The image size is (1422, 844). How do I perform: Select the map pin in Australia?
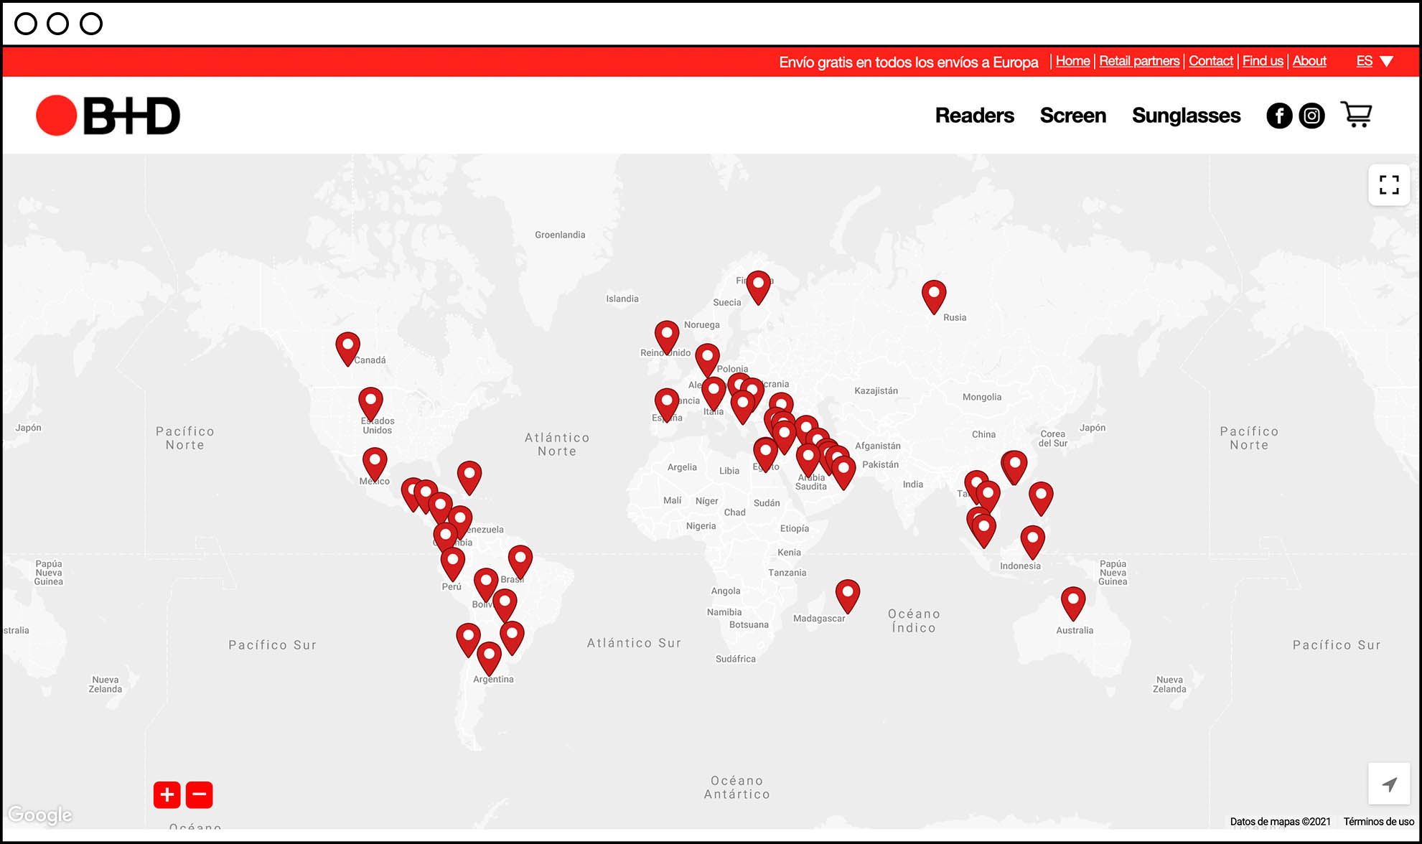pyautogui.click(x=1073, y=601)
